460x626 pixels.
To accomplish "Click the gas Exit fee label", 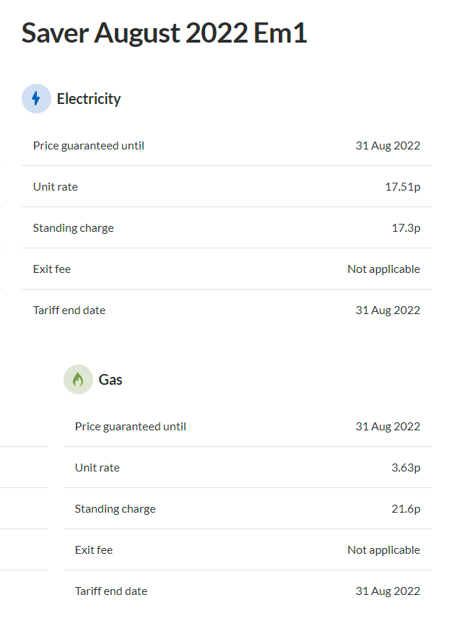I will (x=94, y=549).
